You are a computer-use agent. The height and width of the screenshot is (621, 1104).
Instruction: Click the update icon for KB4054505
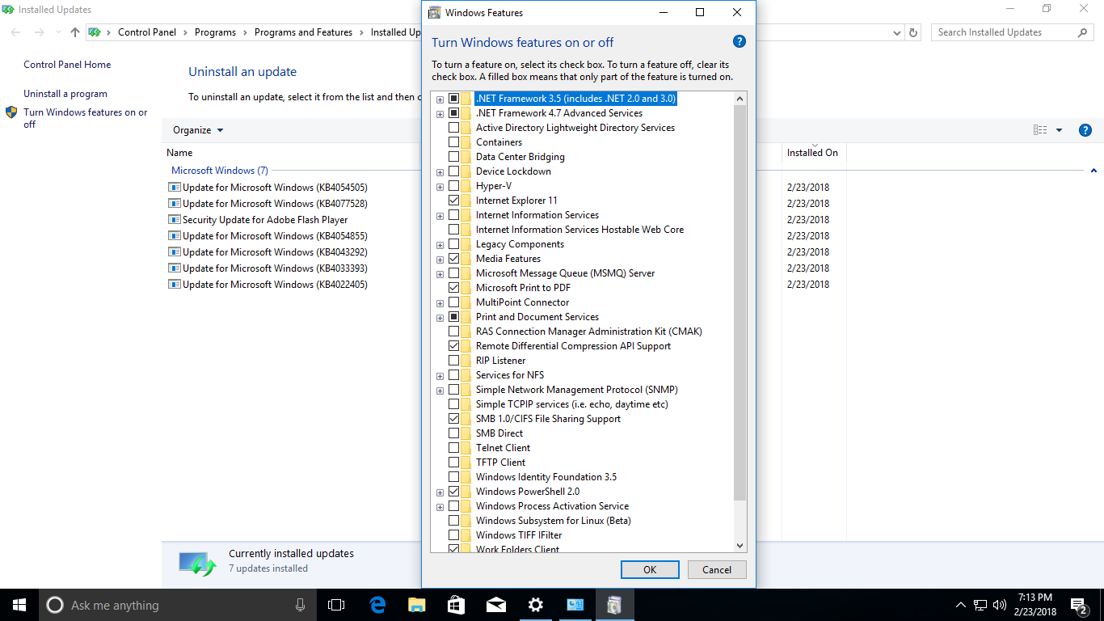click(175, 187)
